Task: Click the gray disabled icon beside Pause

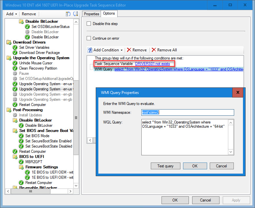Action: coord(15,73)
